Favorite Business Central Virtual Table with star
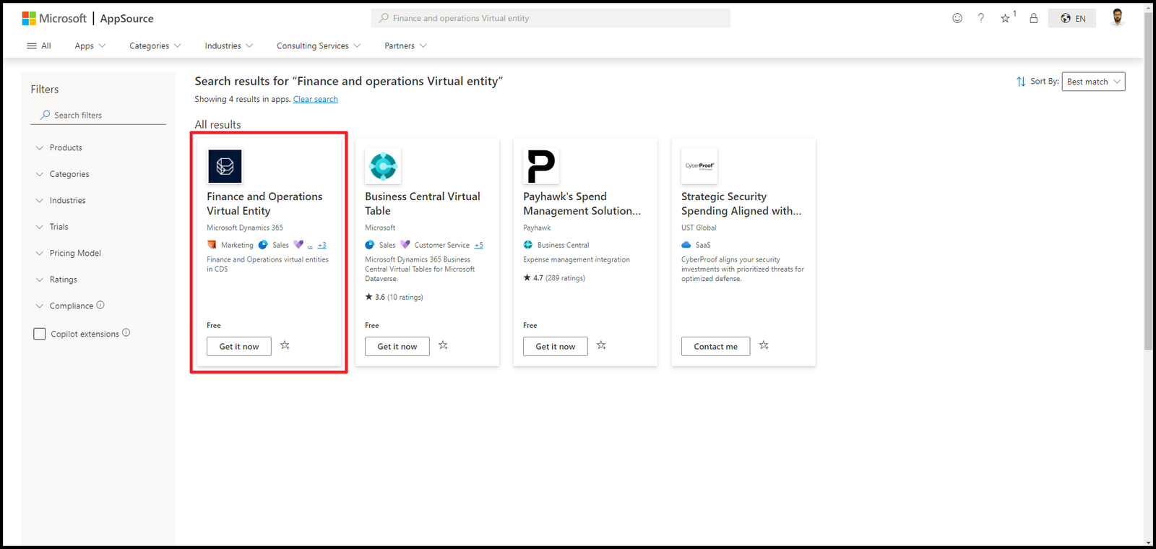The width and height of the screenshot is (1156, 549). click(x=444, y=345)
